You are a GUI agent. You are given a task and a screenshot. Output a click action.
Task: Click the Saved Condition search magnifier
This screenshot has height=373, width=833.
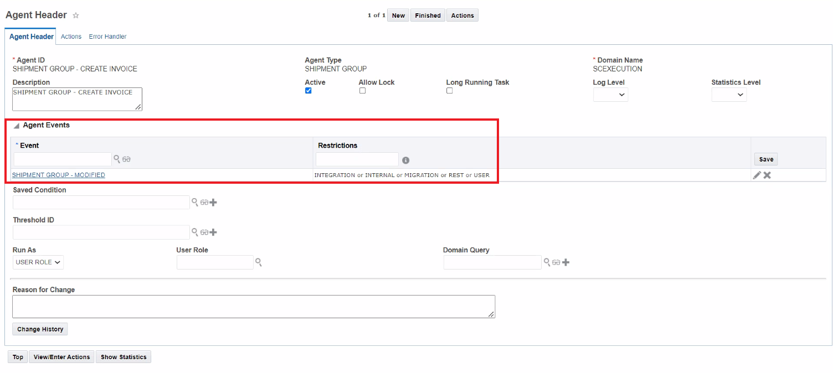(195, 202)
